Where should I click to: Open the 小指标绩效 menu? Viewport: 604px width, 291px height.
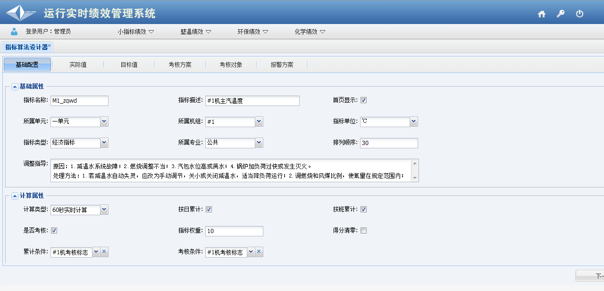click(x=136, y=32)
